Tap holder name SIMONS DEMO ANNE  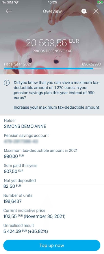point(25,126)
